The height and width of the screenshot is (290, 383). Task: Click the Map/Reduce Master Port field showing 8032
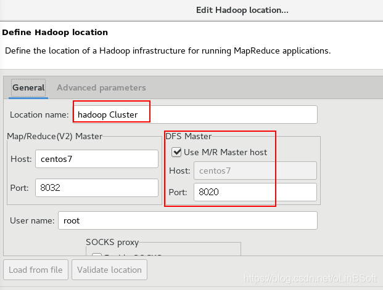tap(97, 188)
